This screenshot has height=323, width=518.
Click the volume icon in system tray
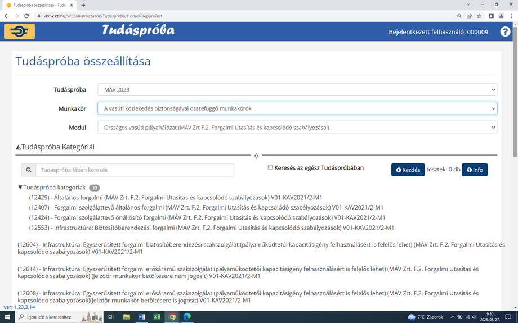coord(475,317)
